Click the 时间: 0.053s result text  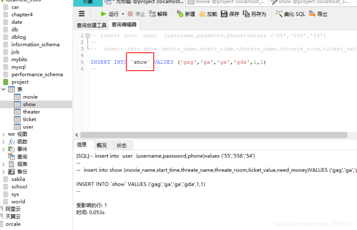[x=90, y=213]
